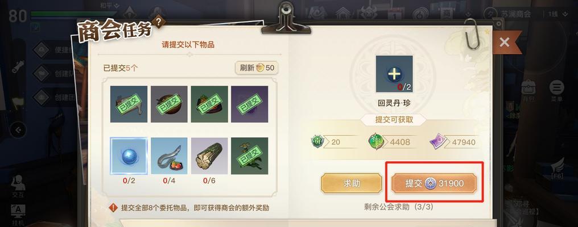Open the submitted flower plant item

(250, 155)
